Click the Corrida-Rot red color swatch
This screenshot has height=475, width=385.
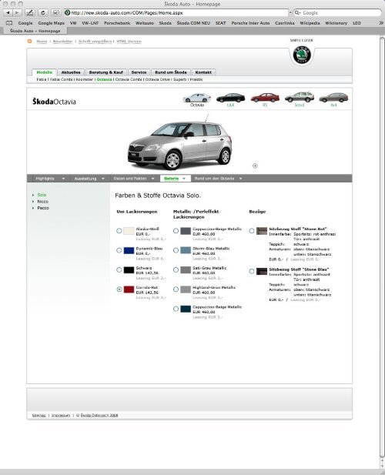click(129, 289)
